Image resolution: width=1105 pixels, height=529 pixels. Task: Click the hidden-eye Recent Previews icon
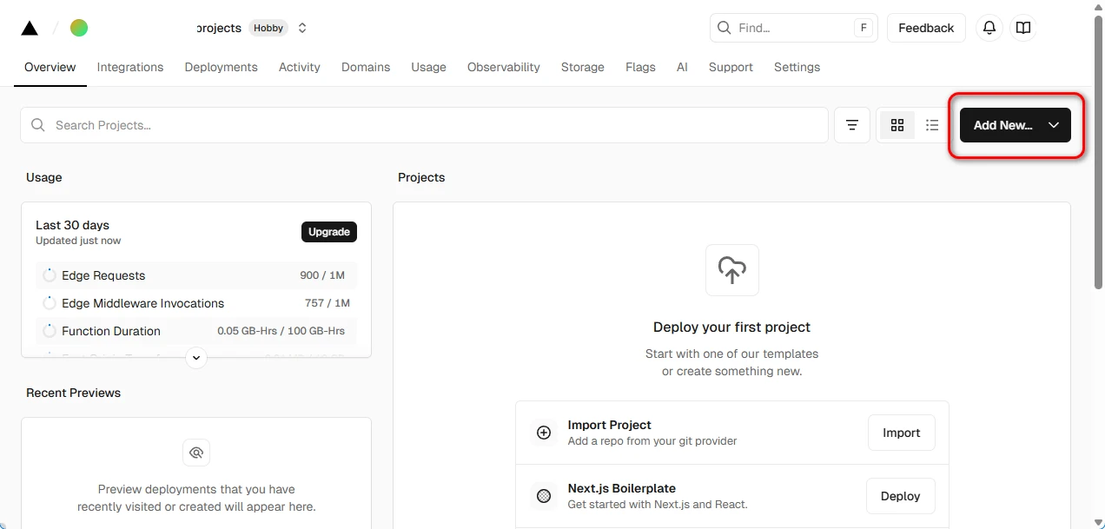196,453
